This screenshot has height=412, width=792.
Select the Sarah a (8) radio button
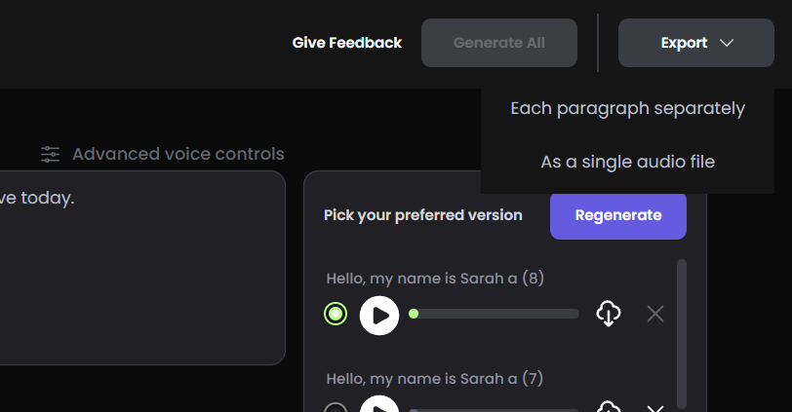click(x=336, y=314)
